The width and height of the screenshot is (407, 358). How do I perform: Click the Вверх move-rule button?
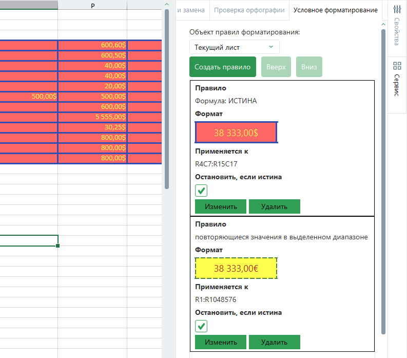[x=276, y=67]
